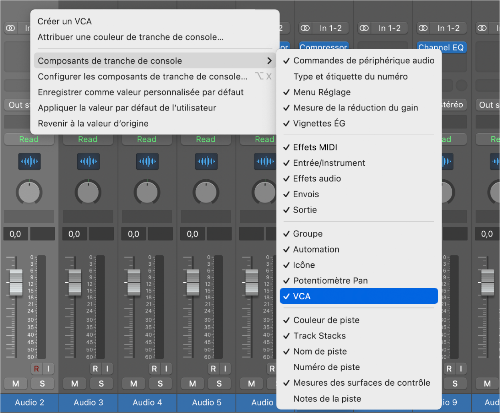Solo the Audio 5 channel
500x413 pixels.
pos(219,383)
